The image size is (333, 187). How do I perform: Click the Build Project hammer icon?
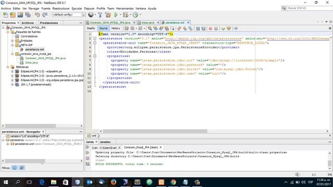pos(100,15)
